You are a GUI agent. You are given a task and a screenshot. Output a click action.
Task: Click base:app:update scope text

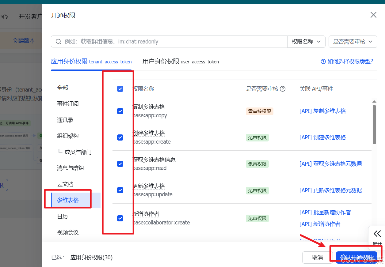pos(153,194)
